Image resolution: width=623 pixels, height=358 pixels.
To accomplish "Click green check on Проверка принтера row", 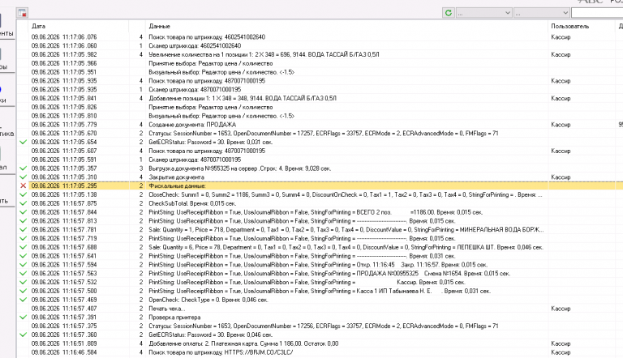I will point(23,318).
